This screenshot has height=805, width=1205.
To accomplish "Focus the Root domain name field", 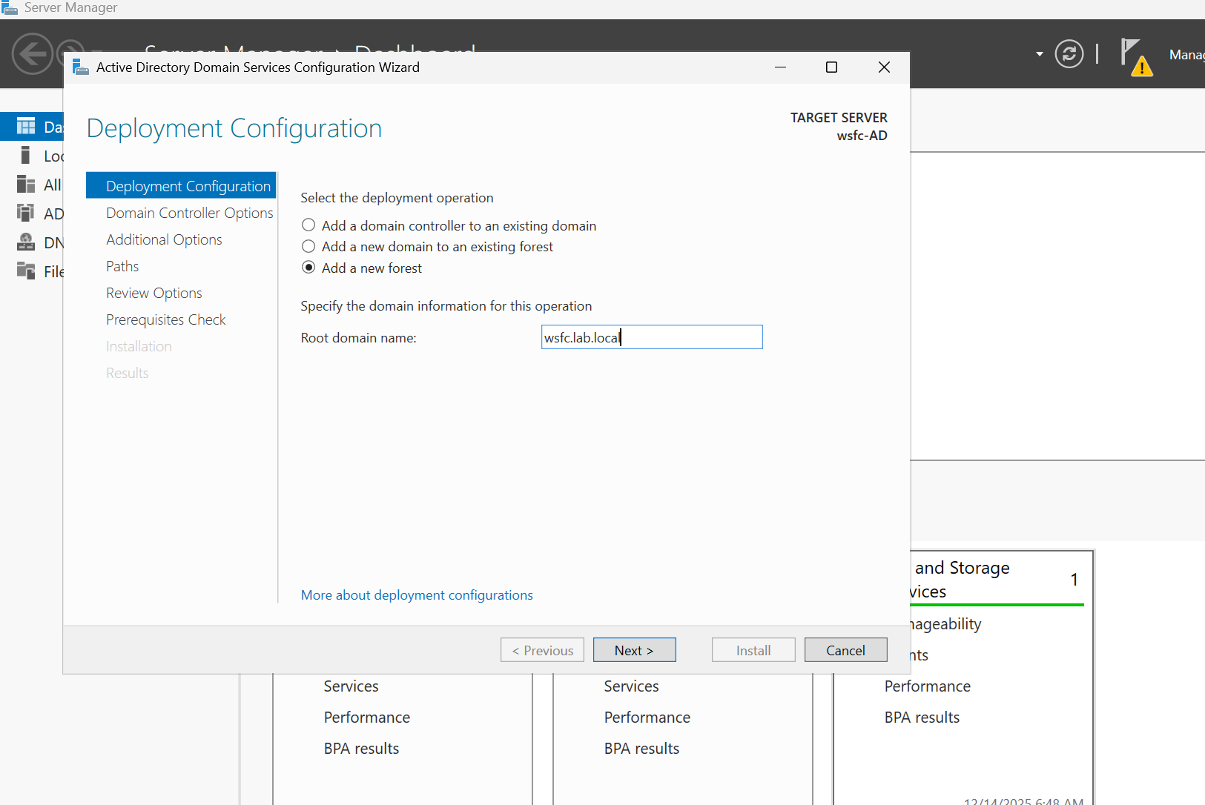I will pos(652,337).
